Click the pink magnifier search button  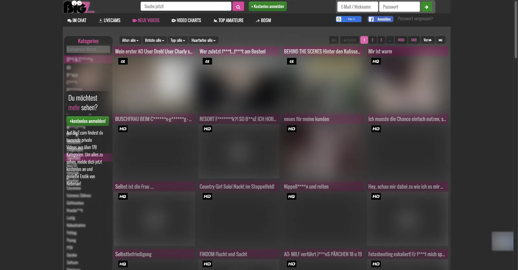(x=238, y=6)
